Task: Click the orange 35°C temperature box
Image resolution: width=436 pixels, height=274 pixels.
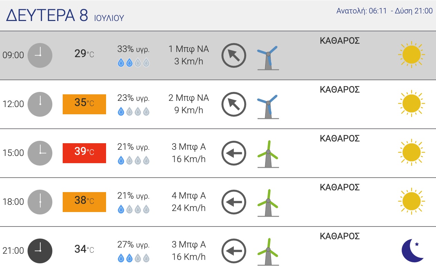Action: [84, 104]
